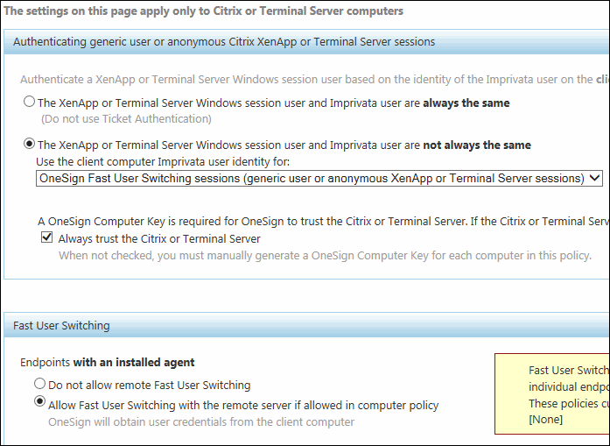610x446 pixels.
Task: Click the 'Always trust the Citrix or Terminal Server' label text
Action: 159,239
